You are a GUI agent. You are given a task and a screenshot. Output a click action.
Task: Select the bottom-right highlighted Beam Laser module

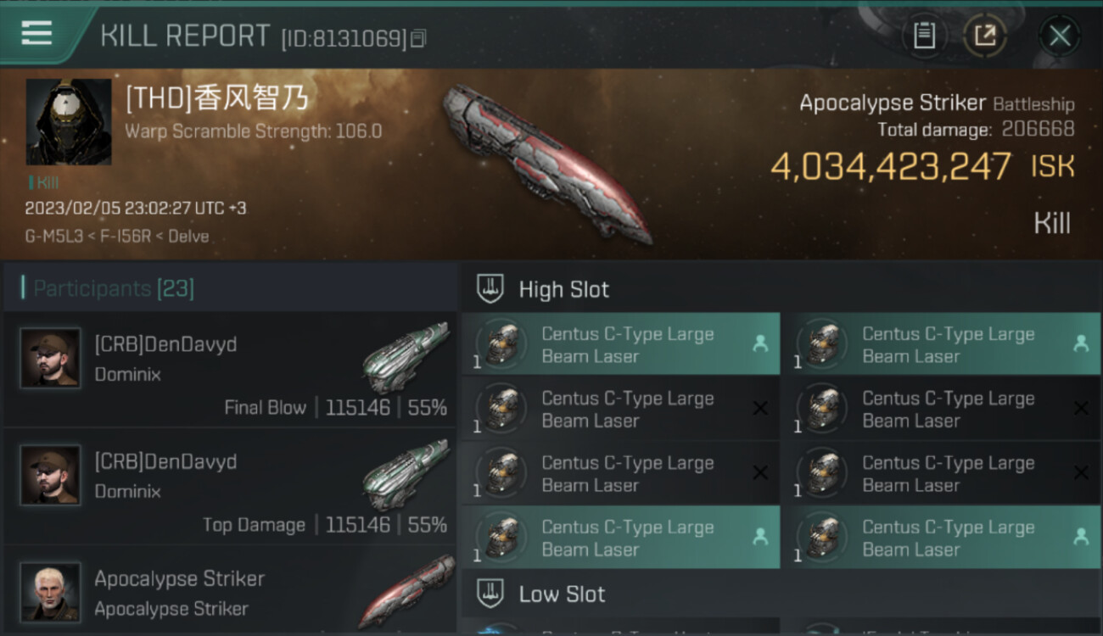point(941,538)
